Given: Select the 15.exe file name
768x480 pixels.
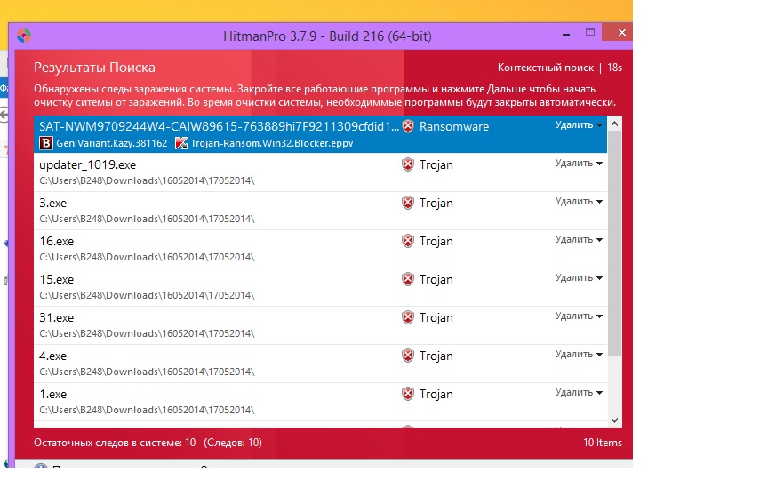Looking at the screenshot, I should [56, 279].
